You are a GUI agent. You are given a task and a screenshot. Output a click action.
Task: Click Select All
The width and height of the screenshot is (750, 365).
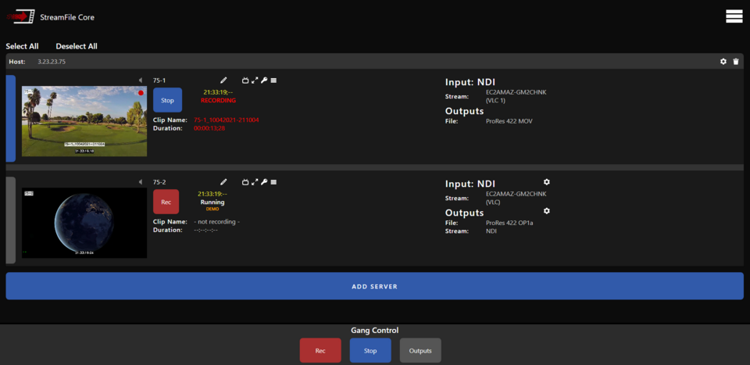tap(22, 46)
